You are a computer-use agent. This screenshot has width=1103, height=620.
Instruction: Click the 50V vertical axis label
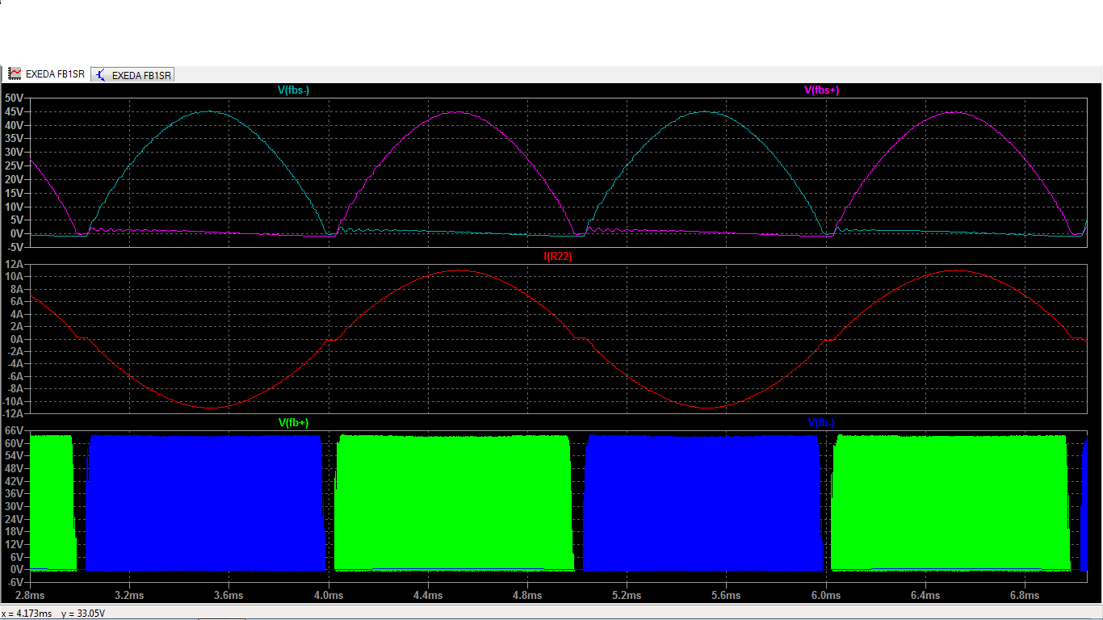pos(14,98)
